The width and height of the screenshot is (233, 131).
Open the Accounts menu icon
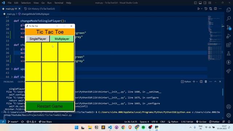229,107
